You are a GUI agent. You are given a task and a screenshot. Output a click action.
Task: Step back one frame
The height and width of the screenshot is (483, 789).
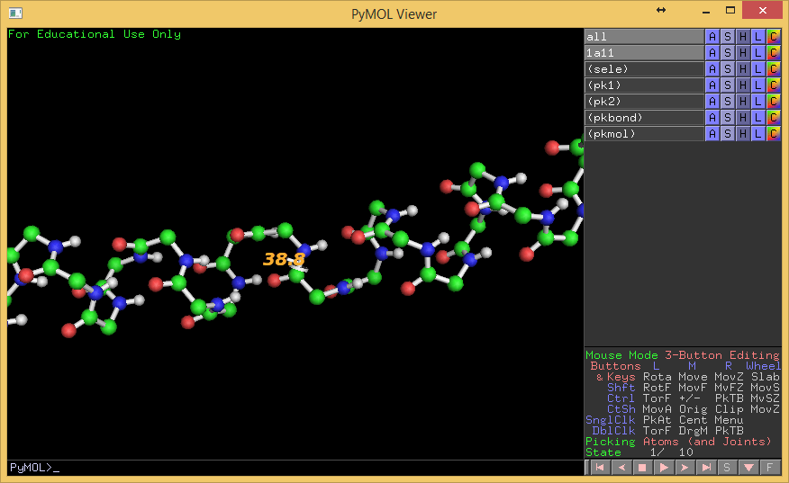(621, 468)
